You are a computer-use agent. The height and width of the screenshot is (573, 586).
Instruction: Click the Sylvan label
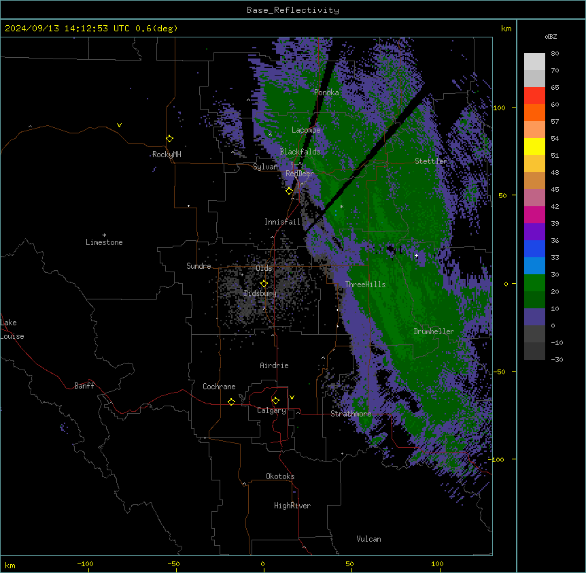(265, 167)
